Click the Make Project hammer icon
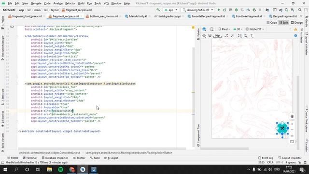Image resolution: width=309 pixels, height=174 pixels. coord(158,10)
